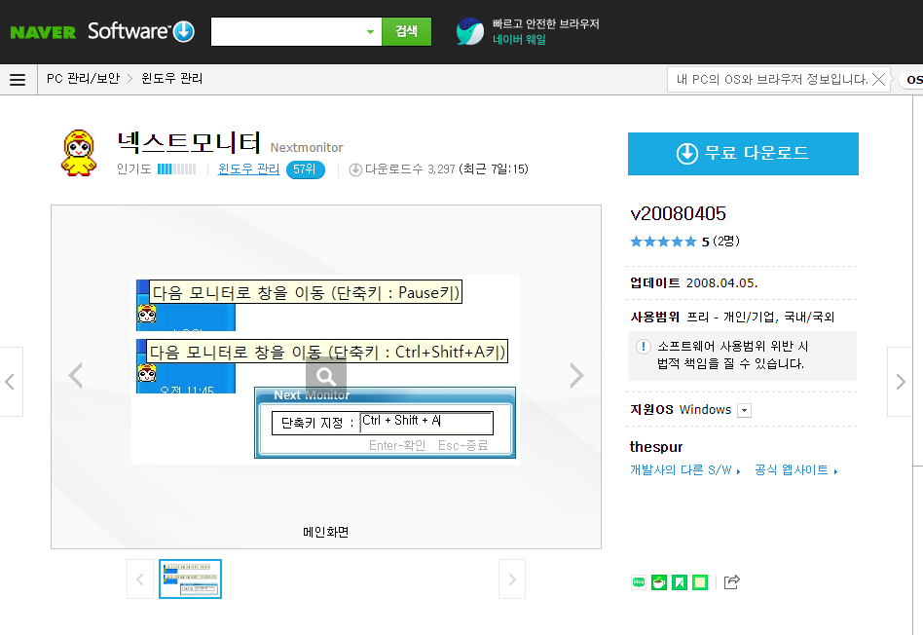Viewport: 923px width, 635px height.
Task: Show previous screenshot in the viewer
Action: coord(75,376)
